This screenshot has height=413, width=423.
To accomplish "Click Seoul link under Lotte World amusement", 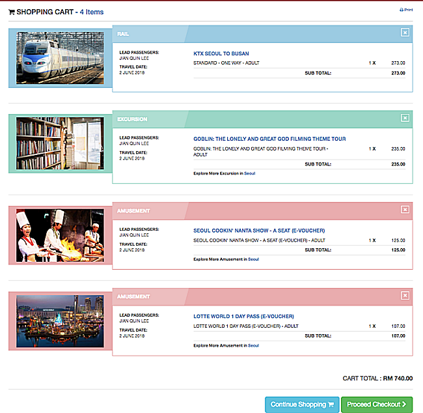I will point(253,345).
